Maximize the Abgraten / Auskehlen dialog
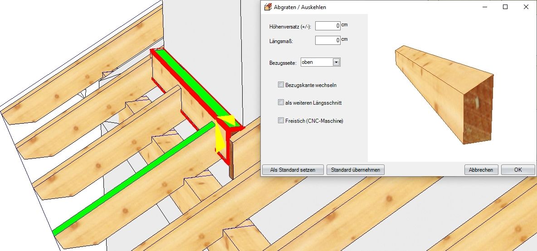 click(505, 7)
